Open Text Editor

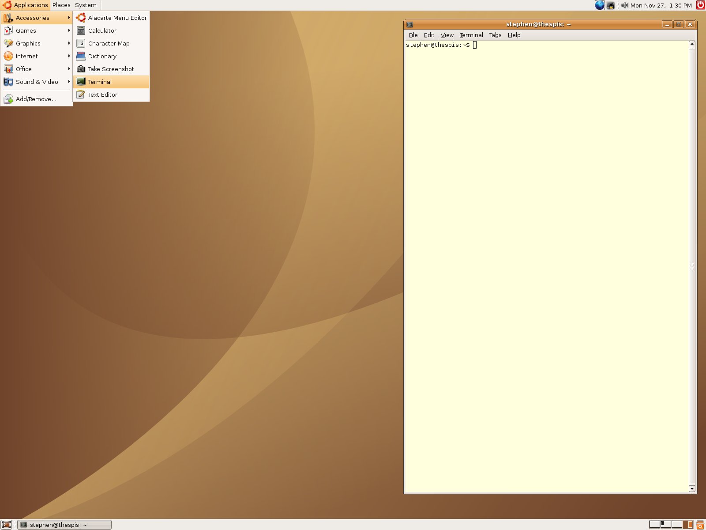point(111,95)
